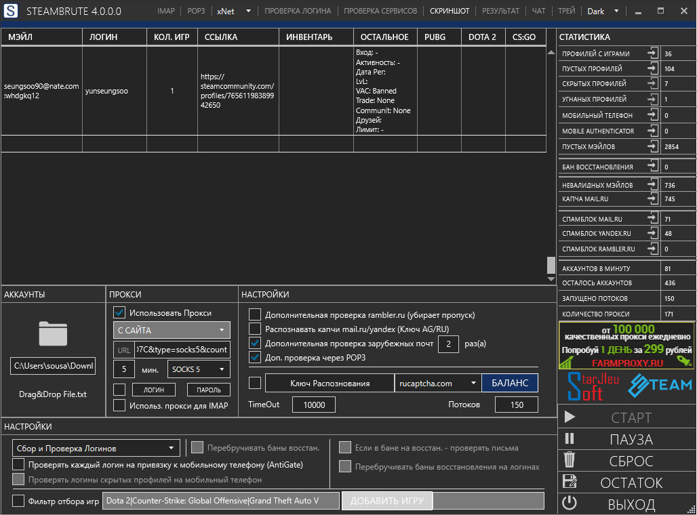The height and width of the screenshot is (515, 697).
Task: Click the folder icon in the Аккаунты panel
Action: pyautogui.click(x=53, y=333)
